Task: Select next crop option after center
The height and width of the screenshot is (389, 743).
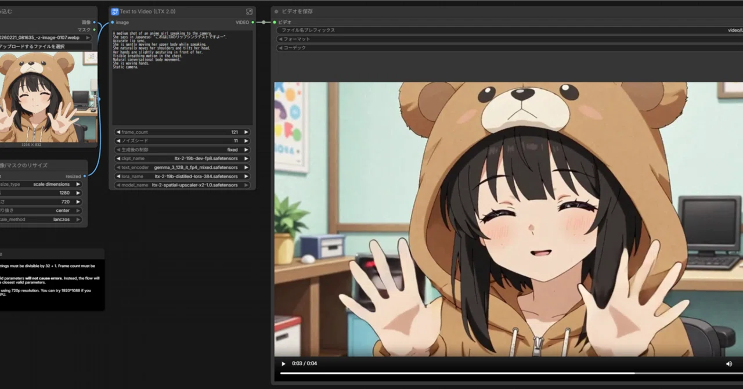Action: point(78,211)
